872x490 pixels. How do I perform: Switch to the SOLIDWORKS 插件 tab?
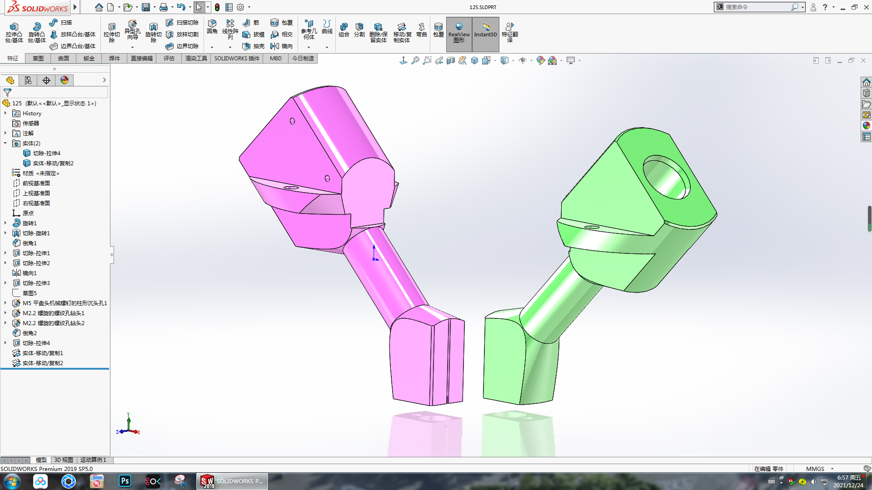[237, 59]
